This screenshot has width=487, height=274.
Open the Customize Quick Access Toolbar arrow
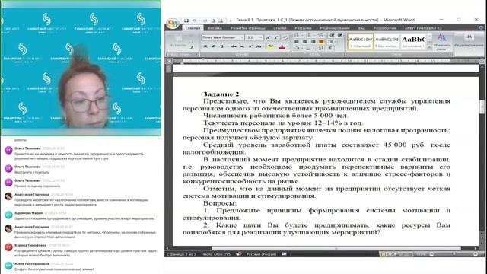tap(231, 21)
